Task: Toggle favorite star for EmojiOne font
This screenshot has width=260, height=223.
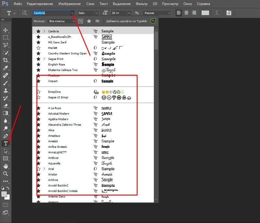Action: point(38,92)
